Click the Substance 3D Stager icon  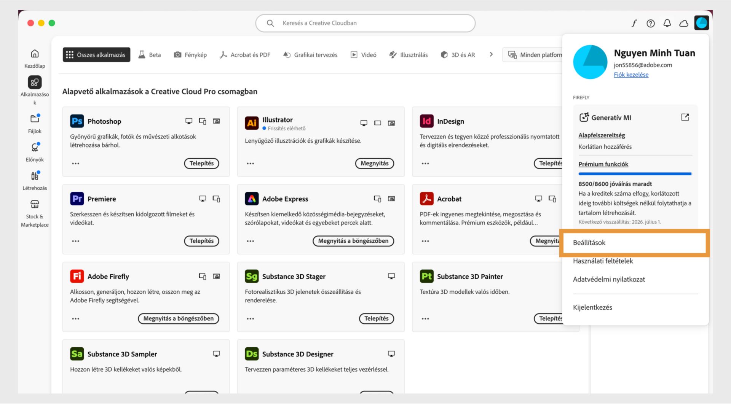252,276
